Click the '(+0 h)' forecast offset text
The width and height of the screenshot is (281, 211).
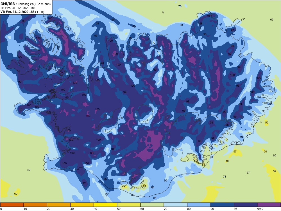(x=40, y=12)
